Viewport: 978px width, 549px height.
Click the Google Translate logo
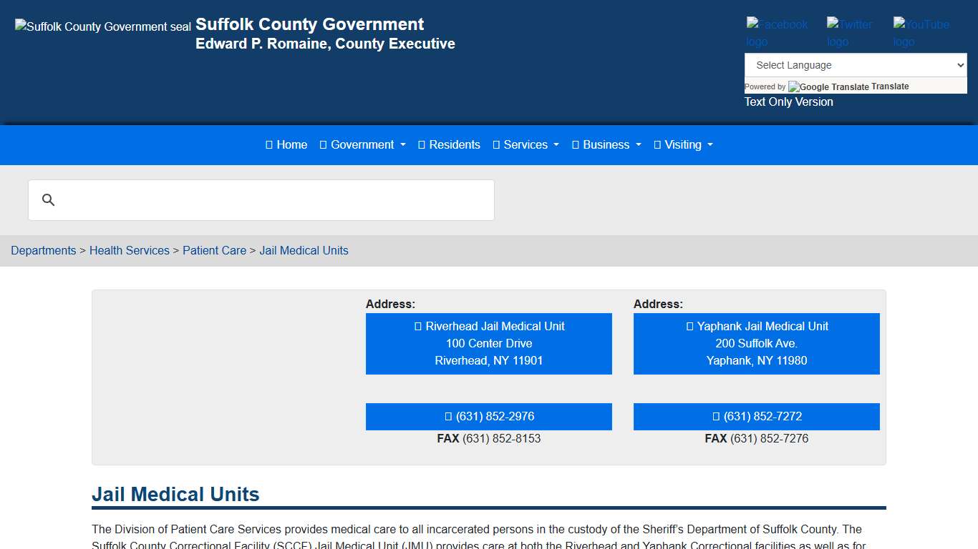828,87
